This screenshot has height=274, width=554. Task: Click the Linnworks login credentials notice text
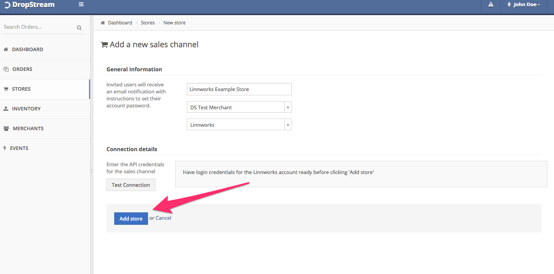278,172
